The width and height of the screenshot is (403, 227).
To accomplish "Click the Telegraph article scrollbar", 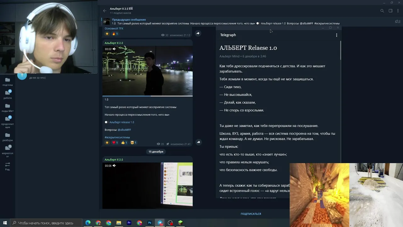I will tap(340, 50).
